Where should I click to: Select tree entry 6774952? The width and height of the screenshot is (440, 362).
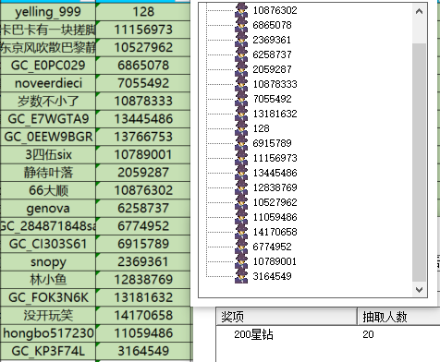tap(272, 247)
